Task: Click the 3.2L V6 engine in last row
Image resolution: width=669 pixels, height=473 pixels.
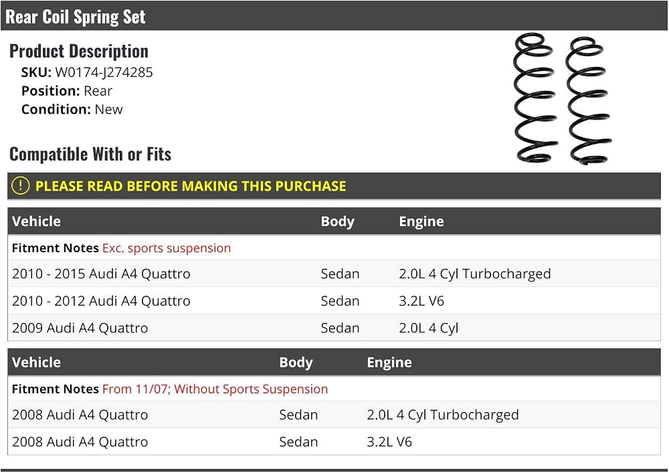Action: pos(389,442)
